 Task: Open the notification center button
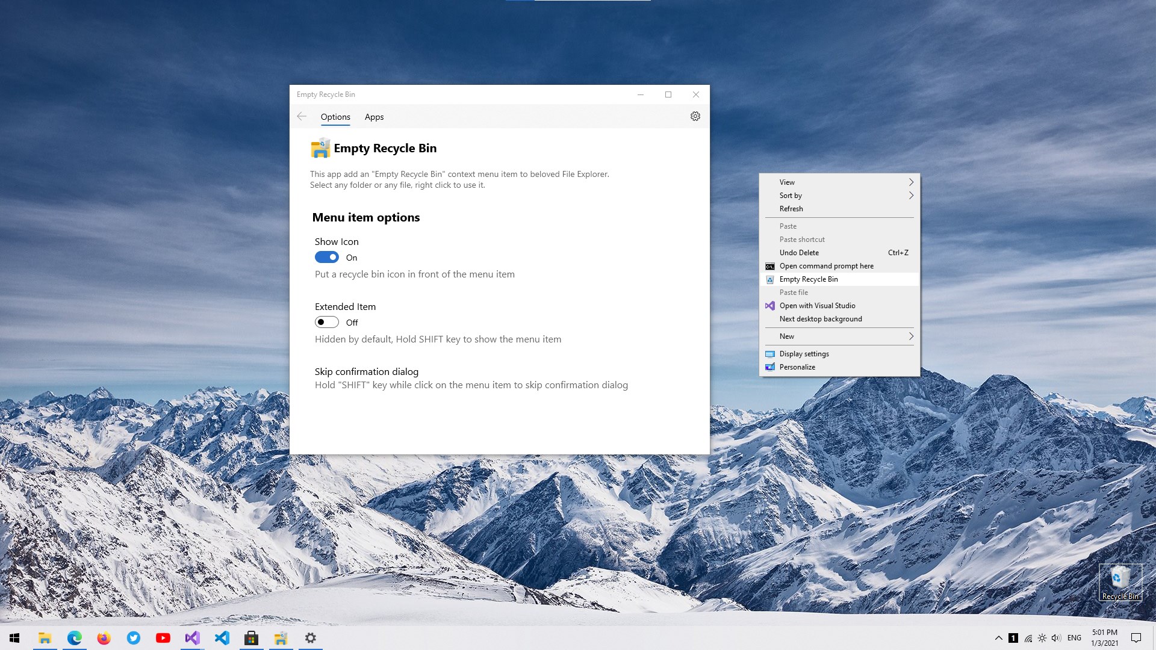click(1136, 638)
